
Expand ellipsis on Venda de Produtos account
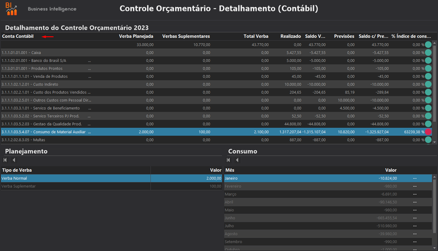(89, 76)
